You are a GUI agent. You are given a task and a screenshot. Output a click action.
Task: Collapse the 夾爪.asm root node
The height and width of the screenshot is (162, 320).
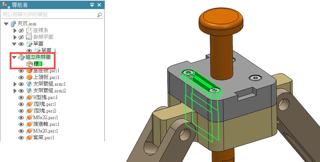coord(6,24)
